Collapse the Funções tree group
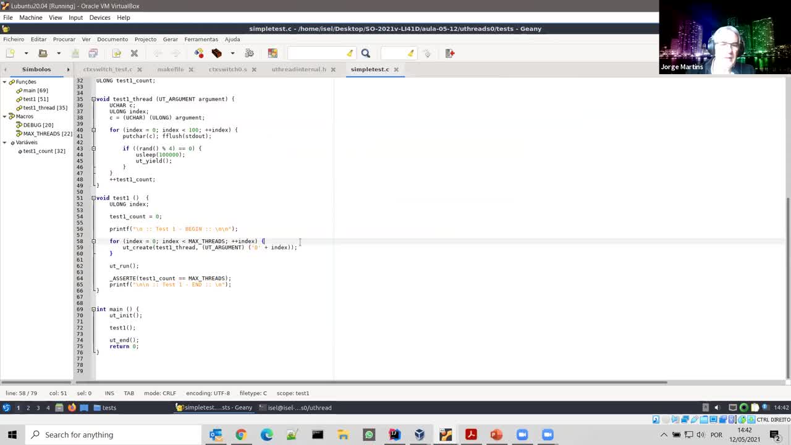Viewport: 791px width, 445px height. coord(4,82)
